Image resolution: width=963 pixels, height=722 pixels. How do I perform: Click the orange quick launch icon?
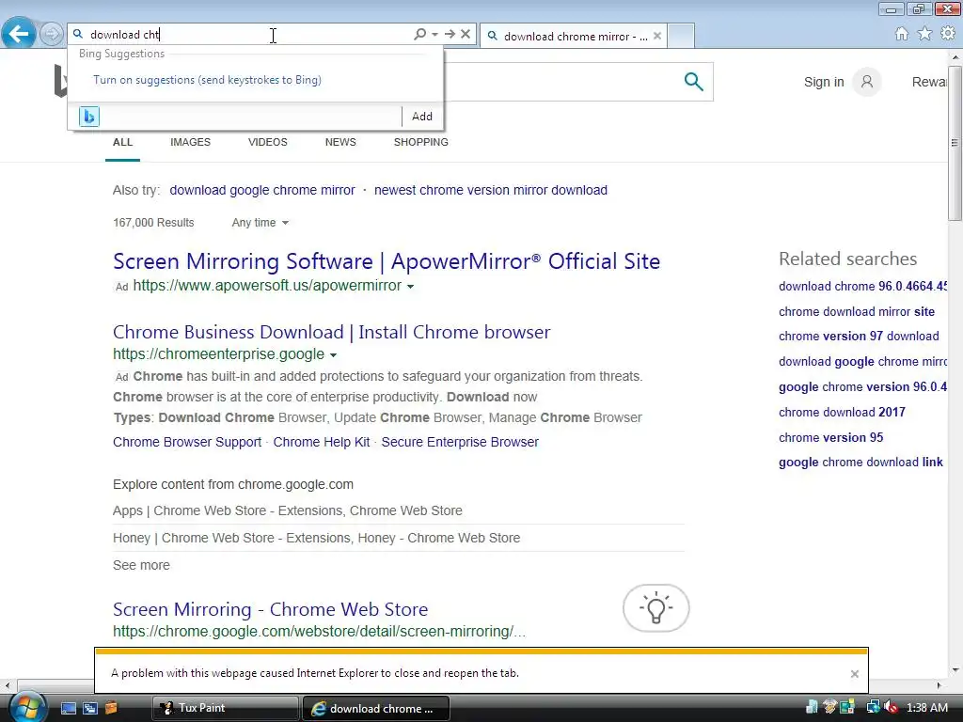point(111,708)
